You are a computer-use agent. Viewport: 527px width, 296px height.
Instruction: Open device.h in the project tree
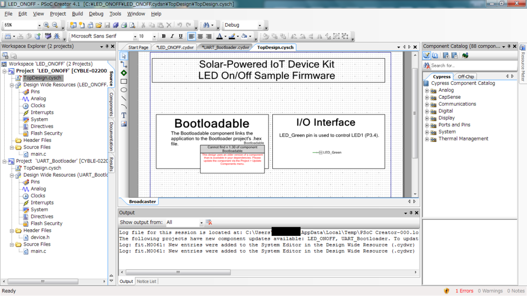pos(40,237)
